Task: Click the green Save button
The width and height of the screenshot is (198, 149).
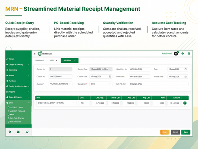Action: pos(186,132)
